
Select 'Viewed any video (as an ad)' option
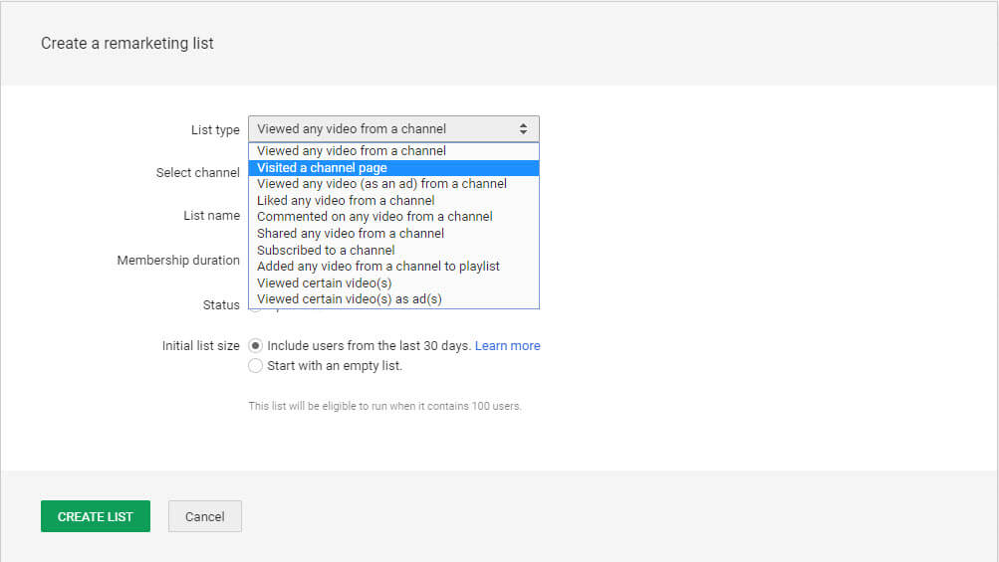381,184
